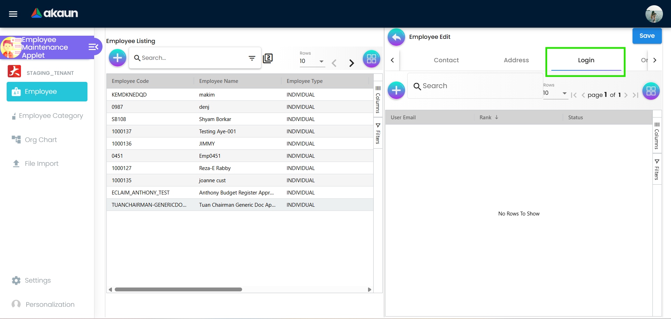Click the numbered pages icon beside search

[x=268, y=58]
